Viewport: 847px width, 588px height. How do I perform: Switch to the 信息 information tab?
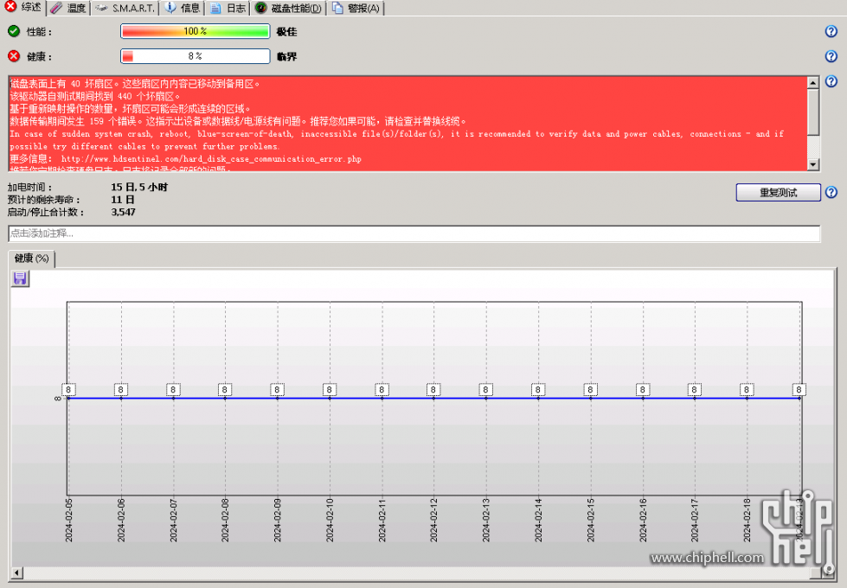point(183,8)
